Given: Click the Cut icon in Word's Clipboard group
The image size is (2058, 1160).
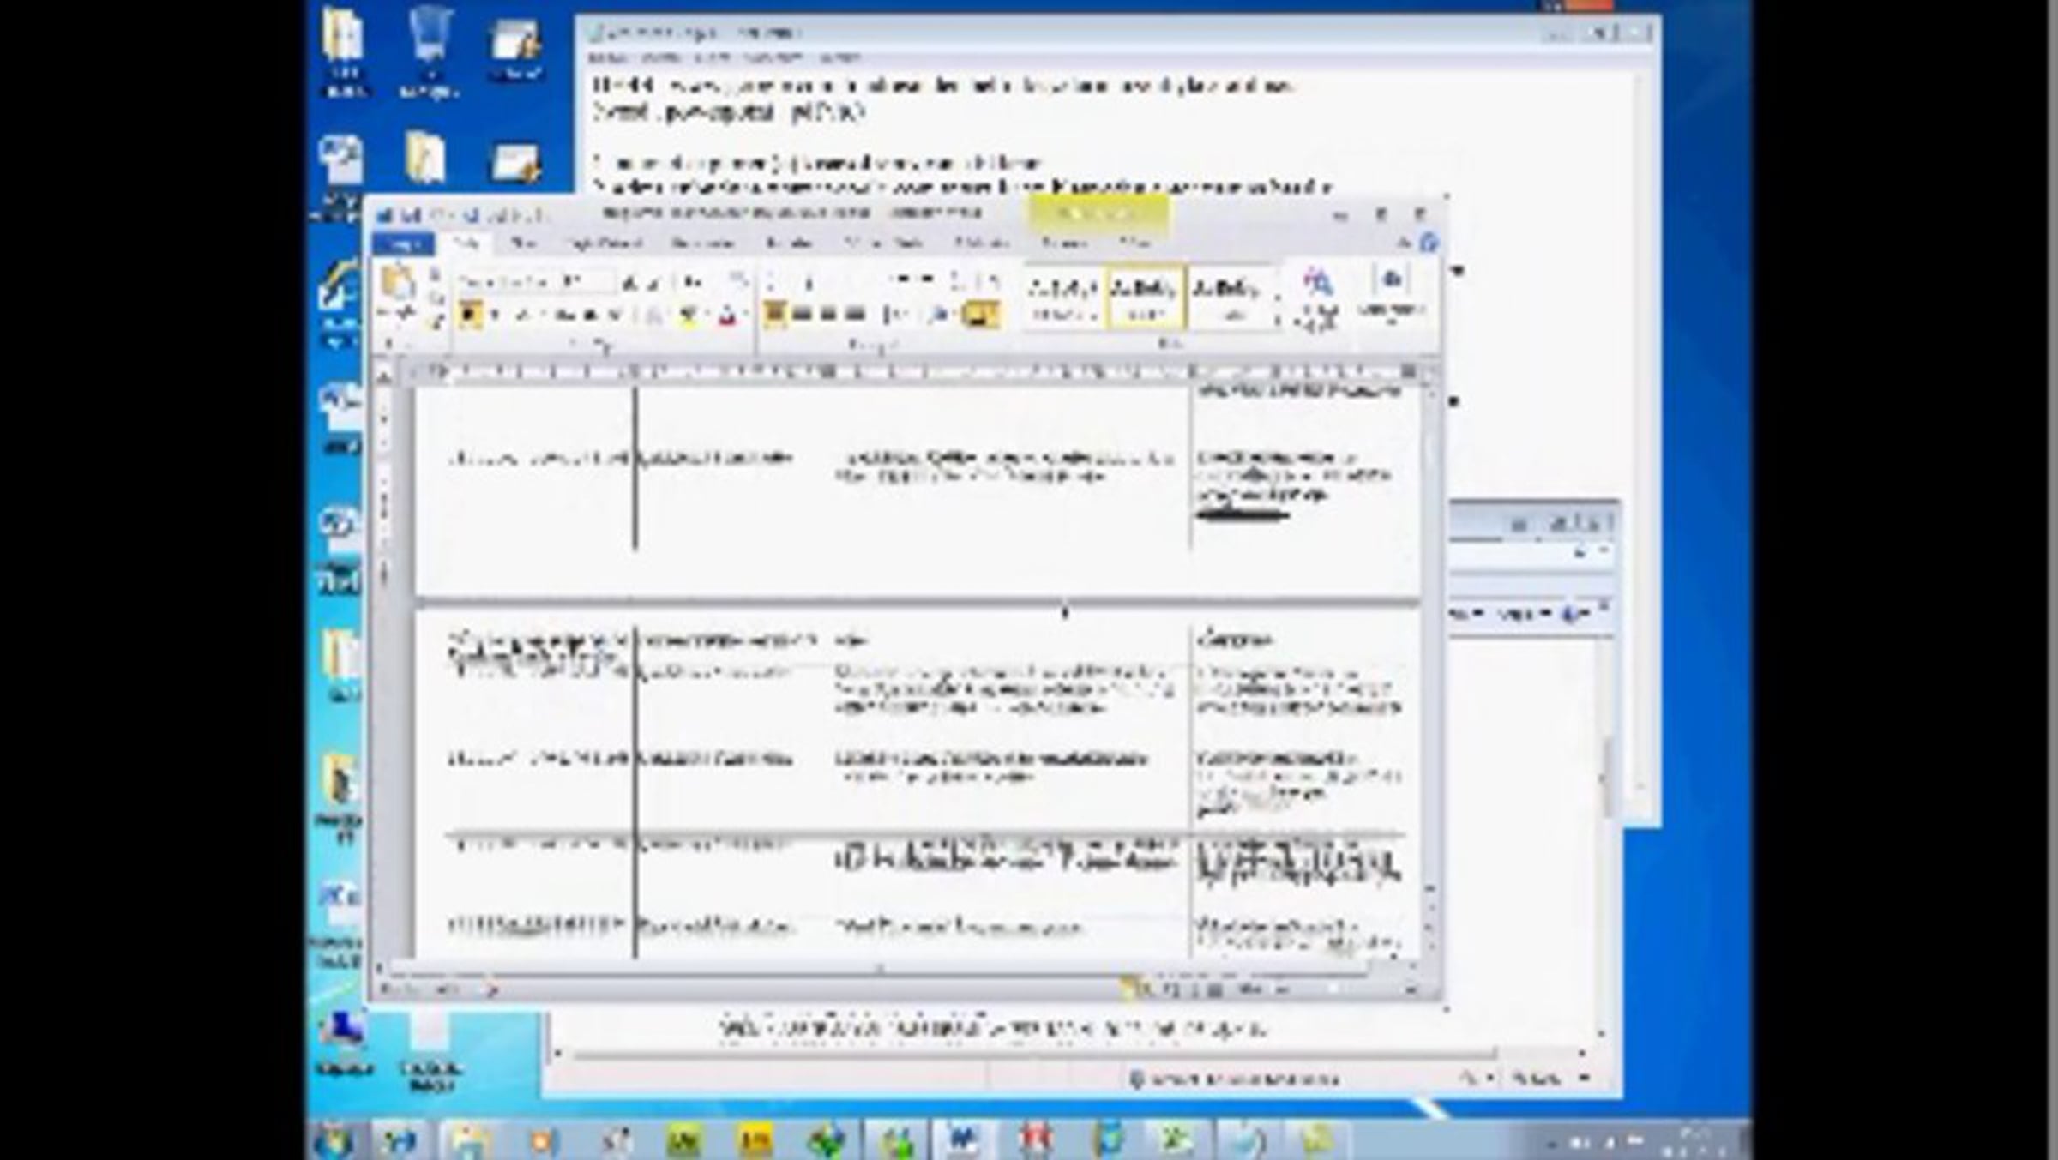Looking at the screenshot, I should pos(435,276).
